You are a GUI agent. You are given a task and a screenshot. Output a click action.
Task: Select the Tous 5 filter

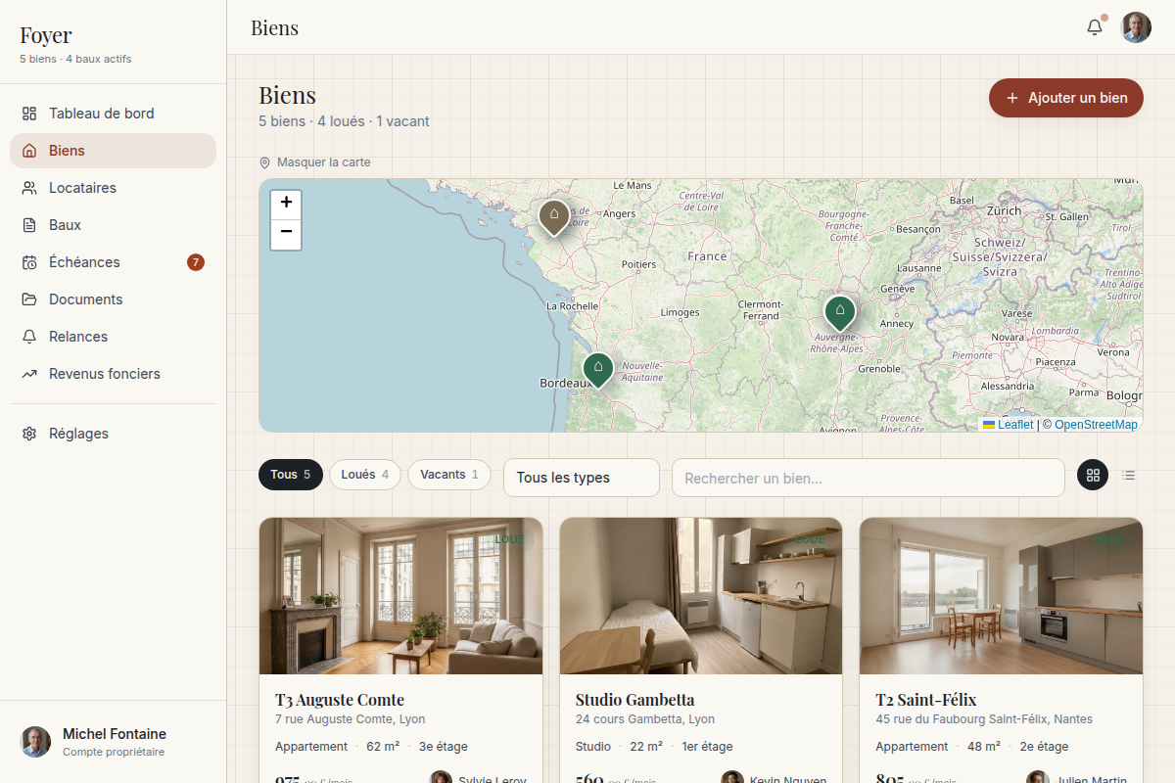point(291,475)
